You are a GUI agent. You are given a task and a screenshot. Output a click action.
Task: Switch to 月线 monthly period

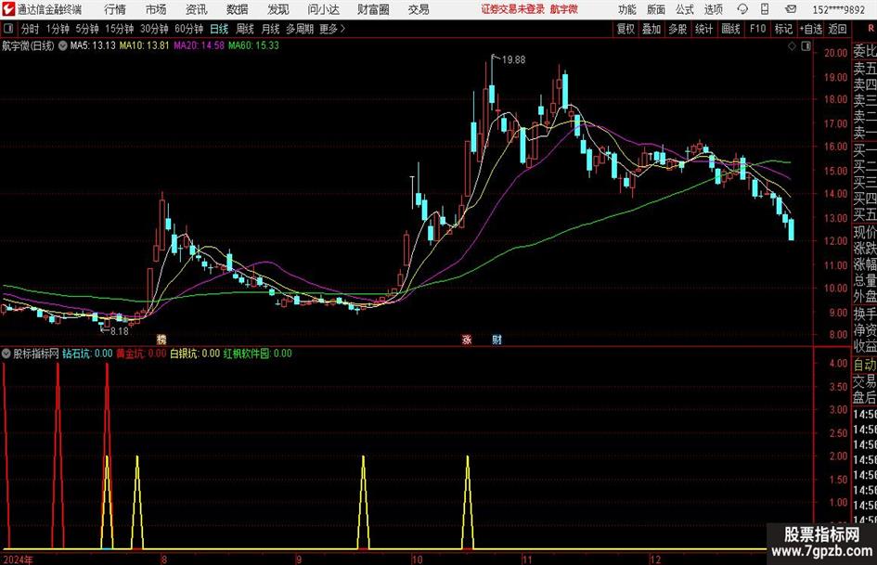tap(270, 29)
